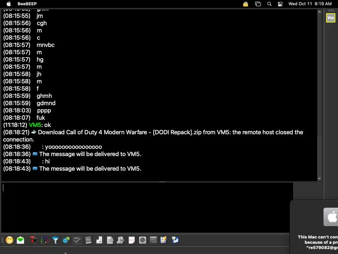Click the "cgh" message line
This screenshot has height=254, width=338.
[x=42, y=23]
